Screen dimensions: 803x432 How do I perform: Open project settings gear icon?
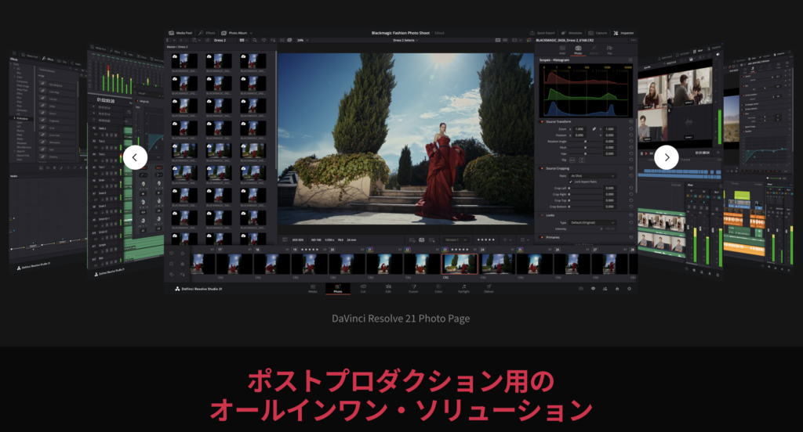click(630, 289)
